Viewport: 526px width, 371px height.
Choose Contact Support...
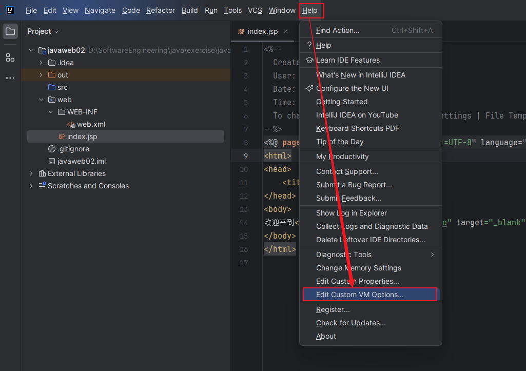371,171
